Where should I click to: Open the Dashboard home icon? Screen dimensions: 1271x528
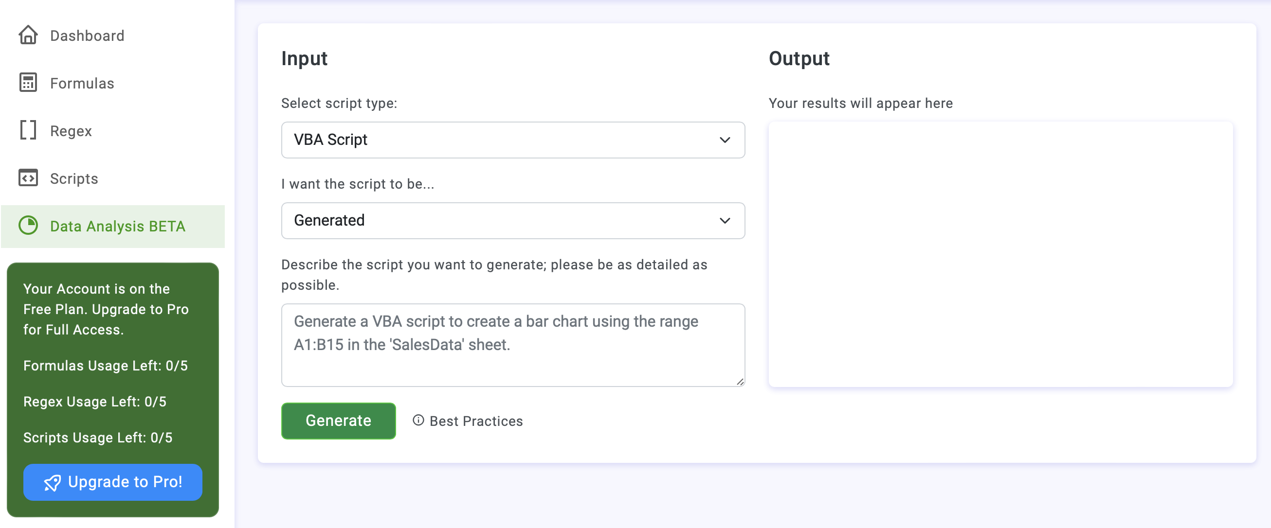pos(29,35)
